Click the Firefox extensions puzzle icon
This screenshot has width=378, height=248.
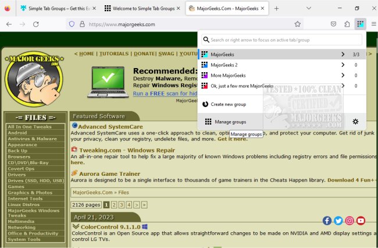pos(347,24)
